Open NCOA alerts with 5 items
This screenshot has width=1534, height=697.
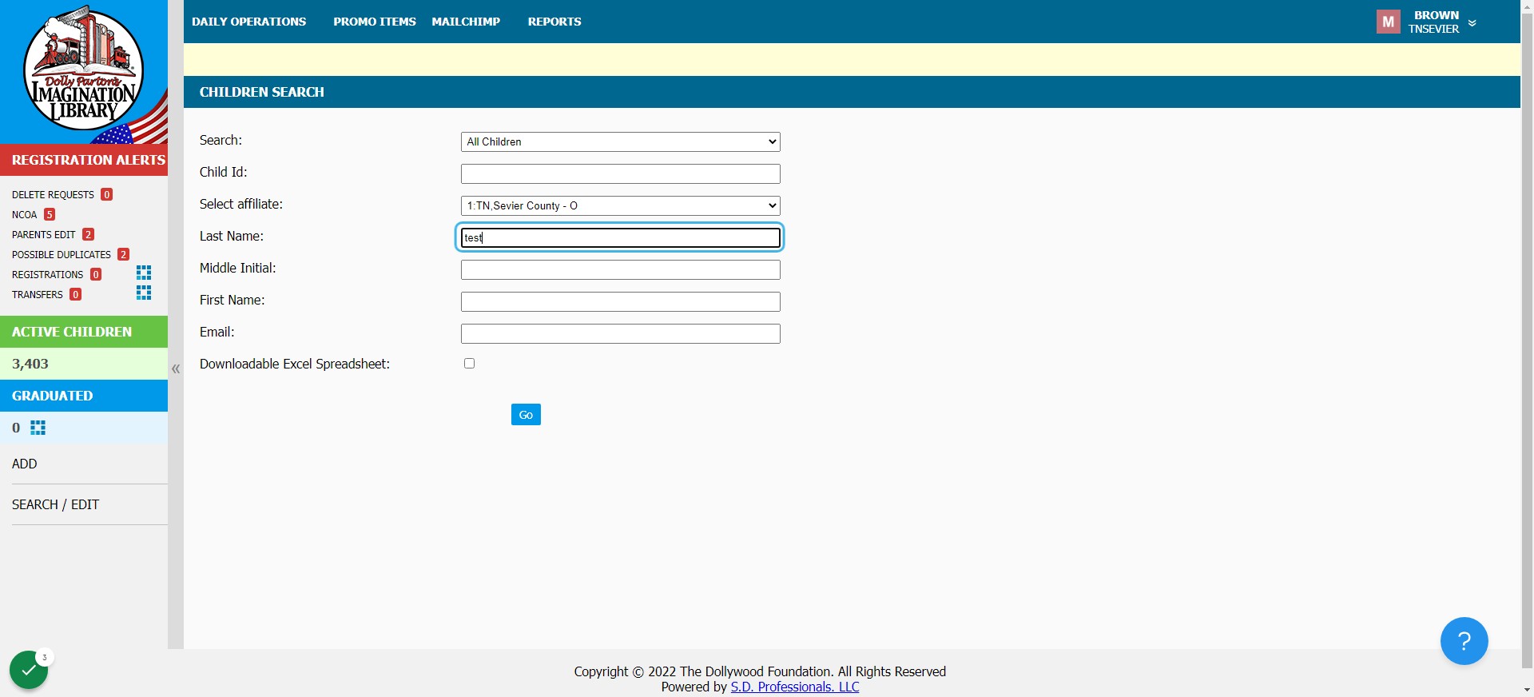point(34,214)
